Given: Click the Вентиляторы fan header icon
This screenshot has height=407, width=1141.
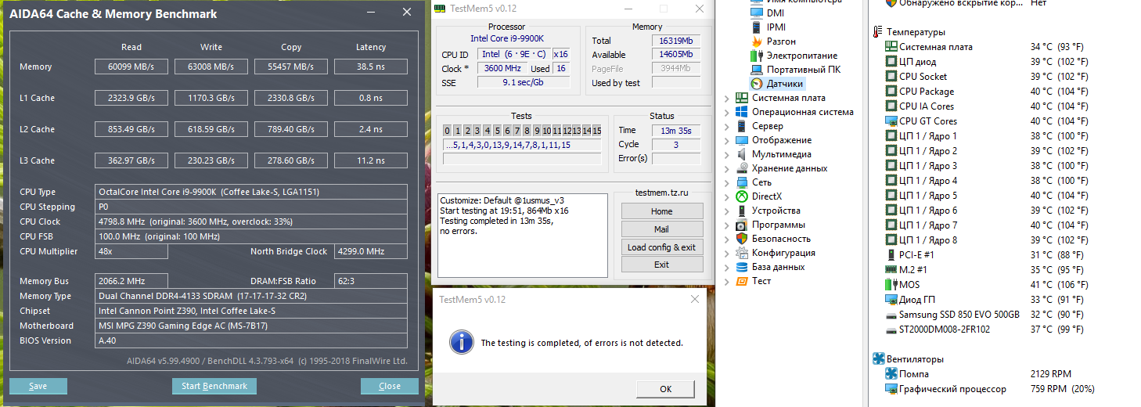Looking at the screenshot, I should tap(878, 359).
